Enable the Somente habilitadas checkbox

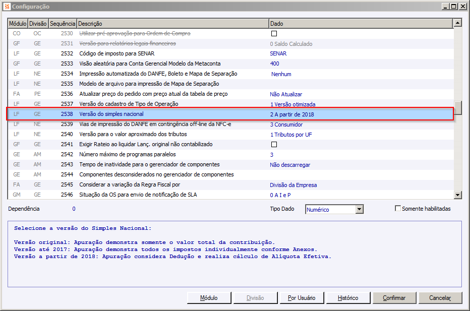click(398, 208)
